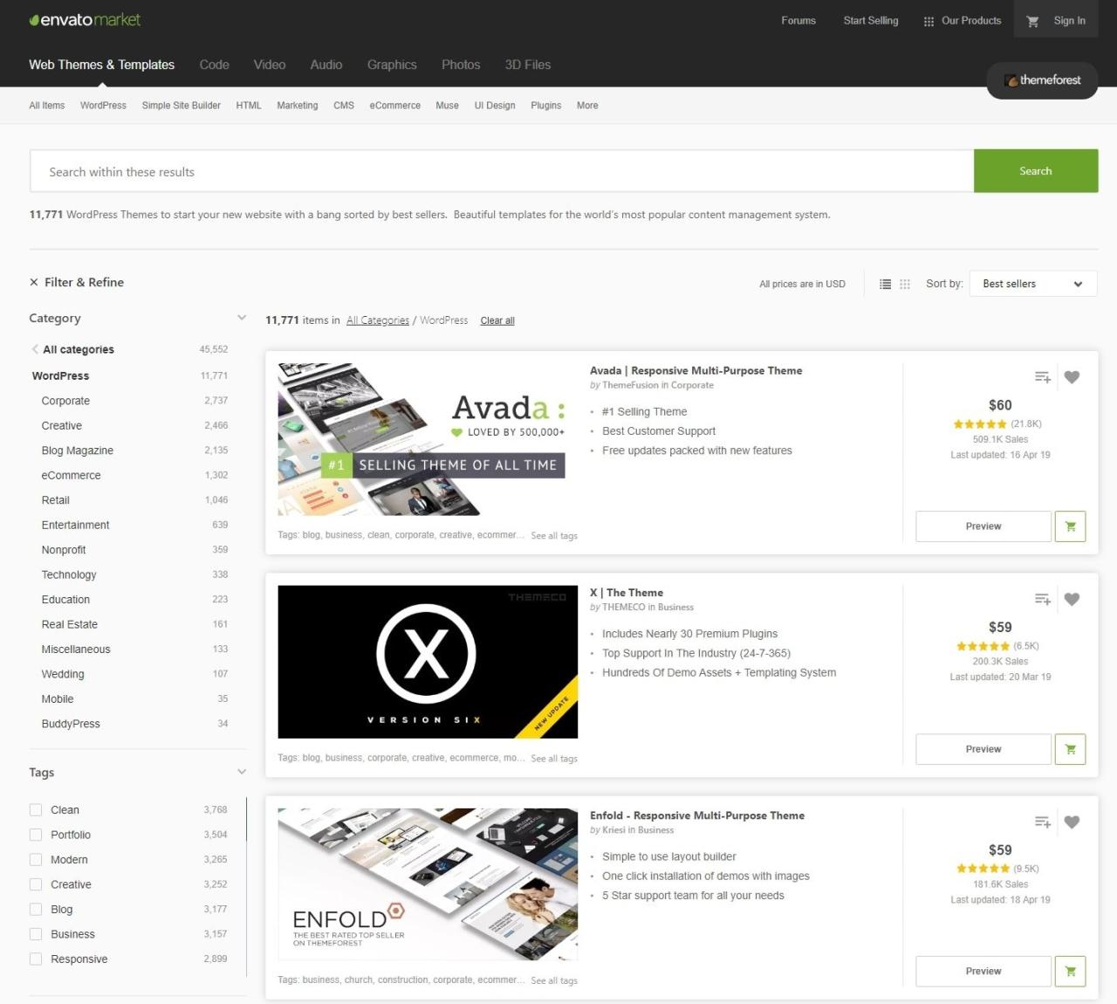This screenshot has height=1004, width=1117.
Task: Preview the Avada theme
Action: point(983,526)
